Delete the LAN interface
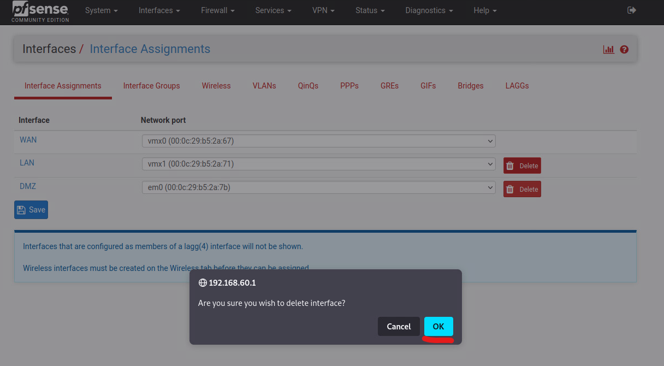 [x=522, y=166]
